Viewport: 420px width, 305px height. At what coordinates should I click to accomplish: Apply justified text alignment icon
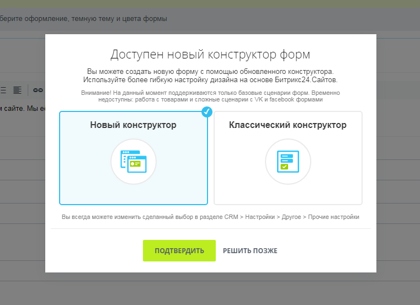coord(18,89)
